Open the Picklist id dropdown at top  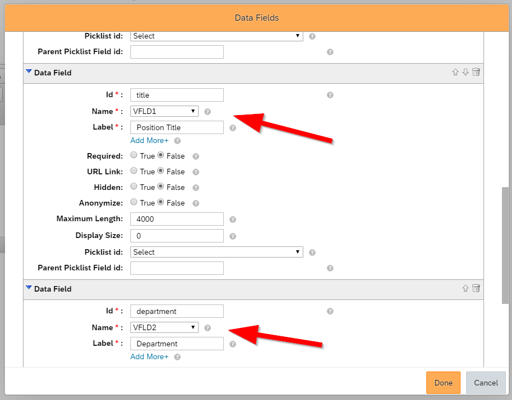(217, 36)
